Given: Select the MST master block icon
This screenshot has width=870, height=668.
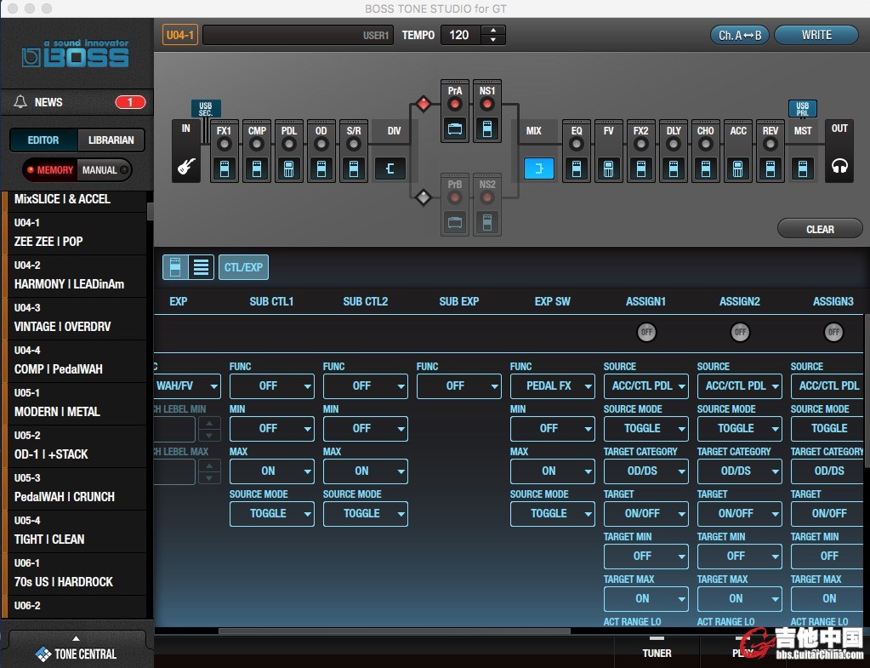Looking at the screenshot, I should coord(802,168).
